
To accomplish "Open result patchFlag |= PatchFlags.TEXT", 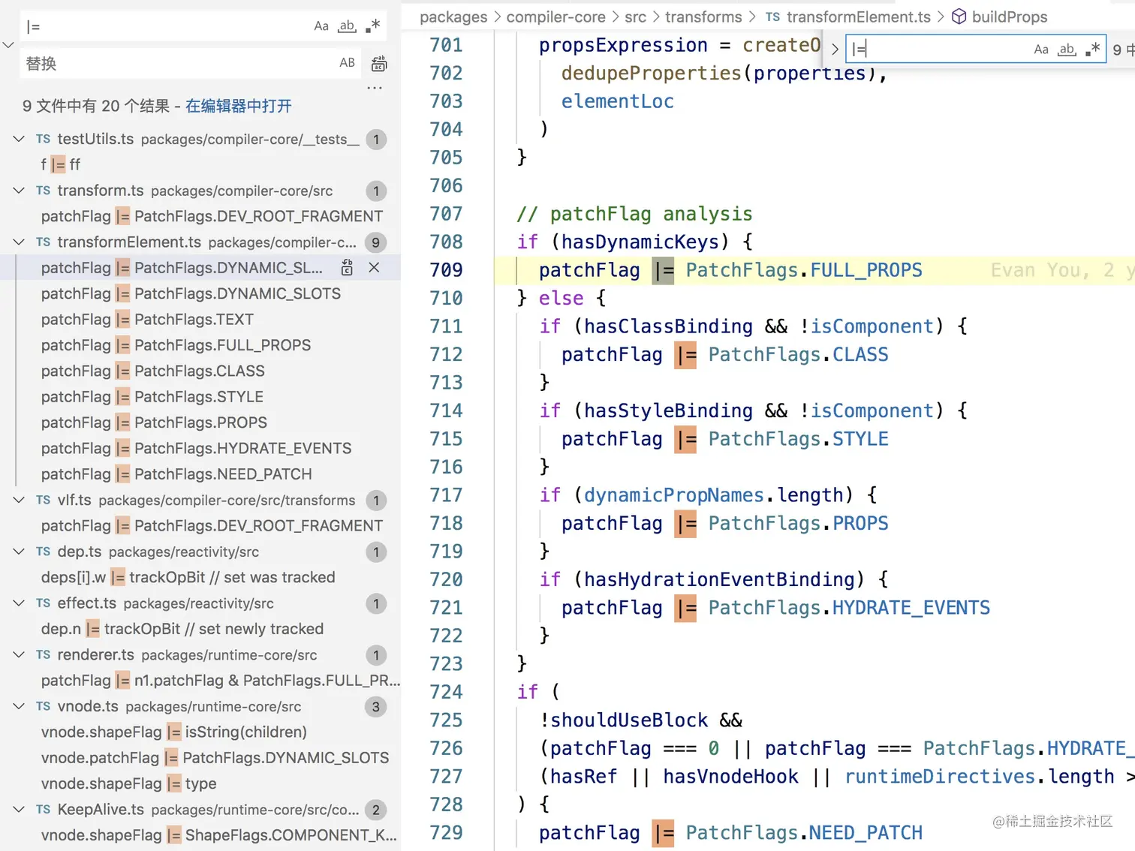I will [147, 320].
